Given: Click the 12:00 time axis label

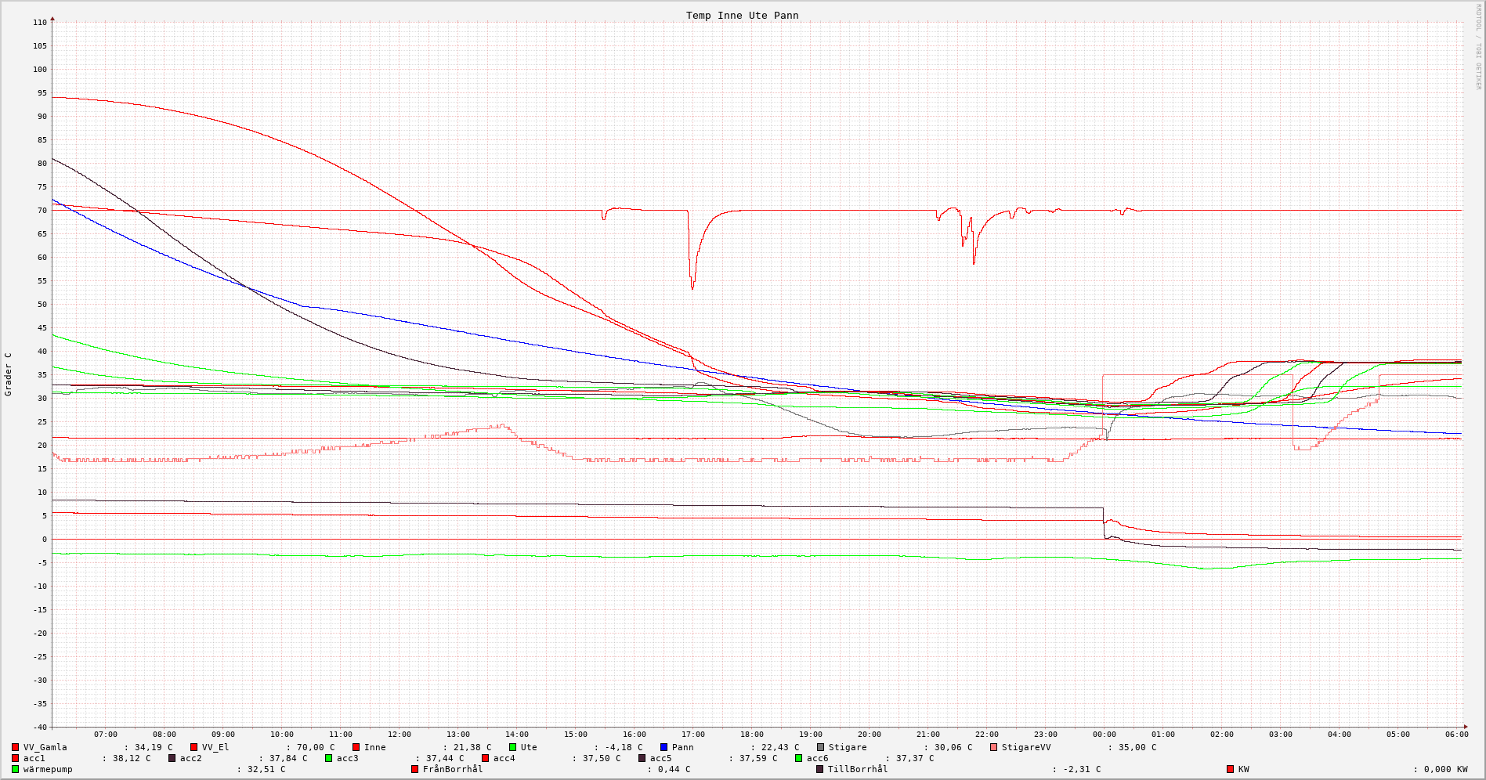Looking at the screenshot, I should click(399, 735).
